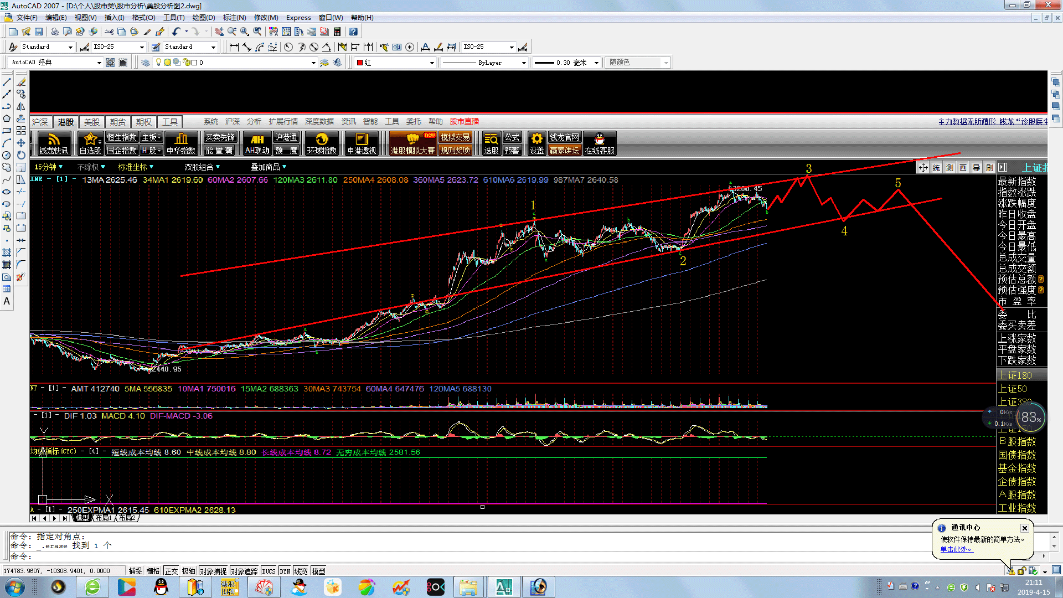Open the 绘图(D) menu
1063x598 pixels.
coord(203,18)
